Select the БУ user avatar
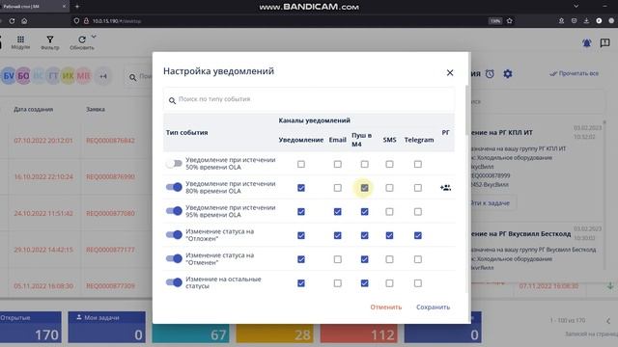Screen dimensions: 618x347 point(9,76)
